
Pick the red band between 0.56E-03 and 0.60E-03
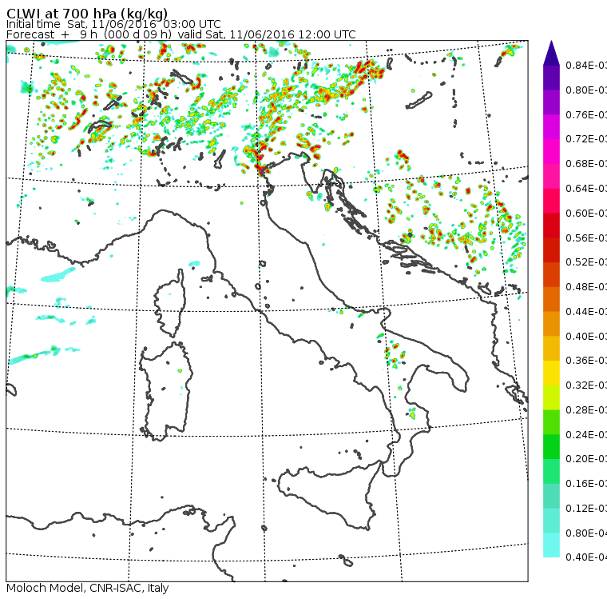(x=551, y=226)
